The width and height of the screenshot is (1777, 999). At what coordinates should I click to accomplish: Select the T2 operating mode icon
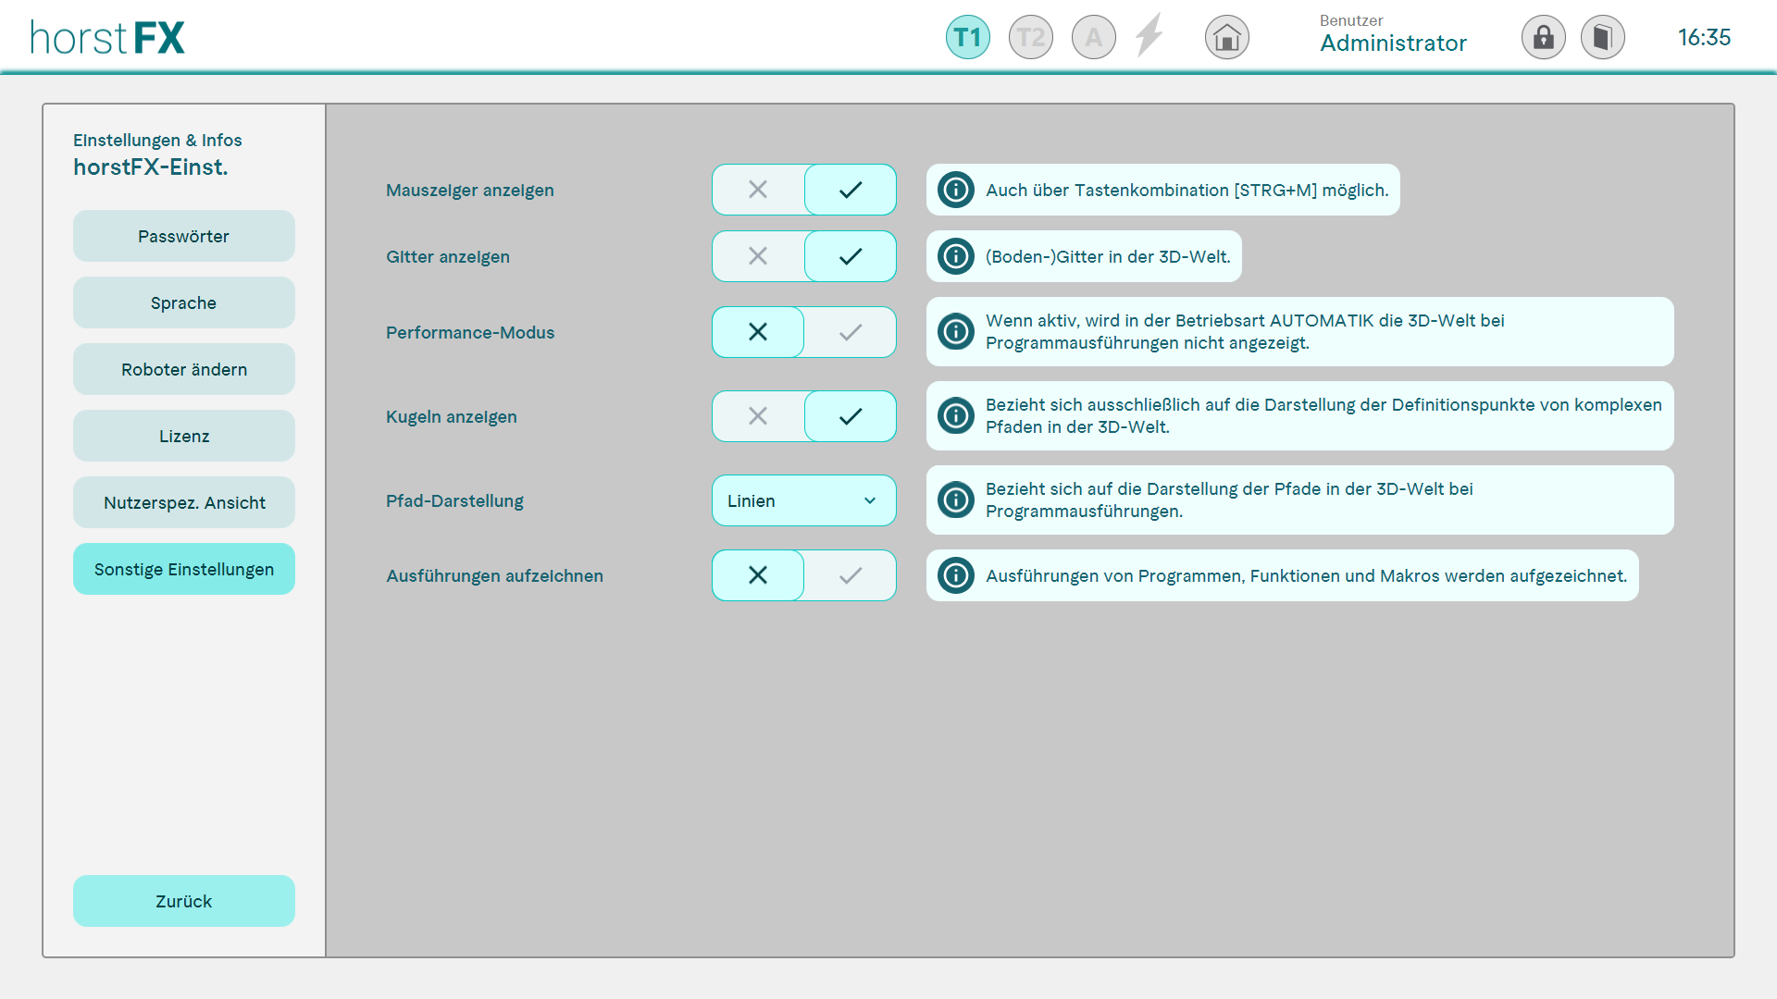click(1030, 38)
